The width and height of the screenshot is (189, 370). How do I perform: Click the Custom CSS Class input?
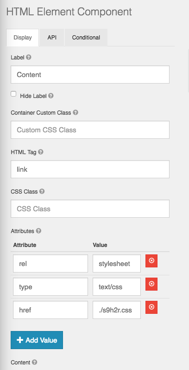[90, 130]
